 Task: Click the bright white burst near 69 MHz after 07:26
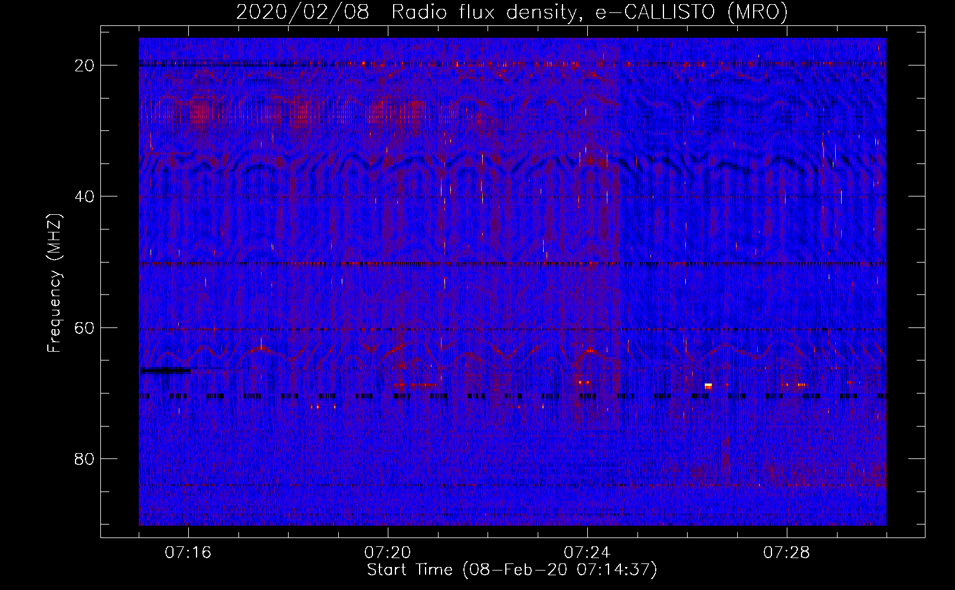708,386
